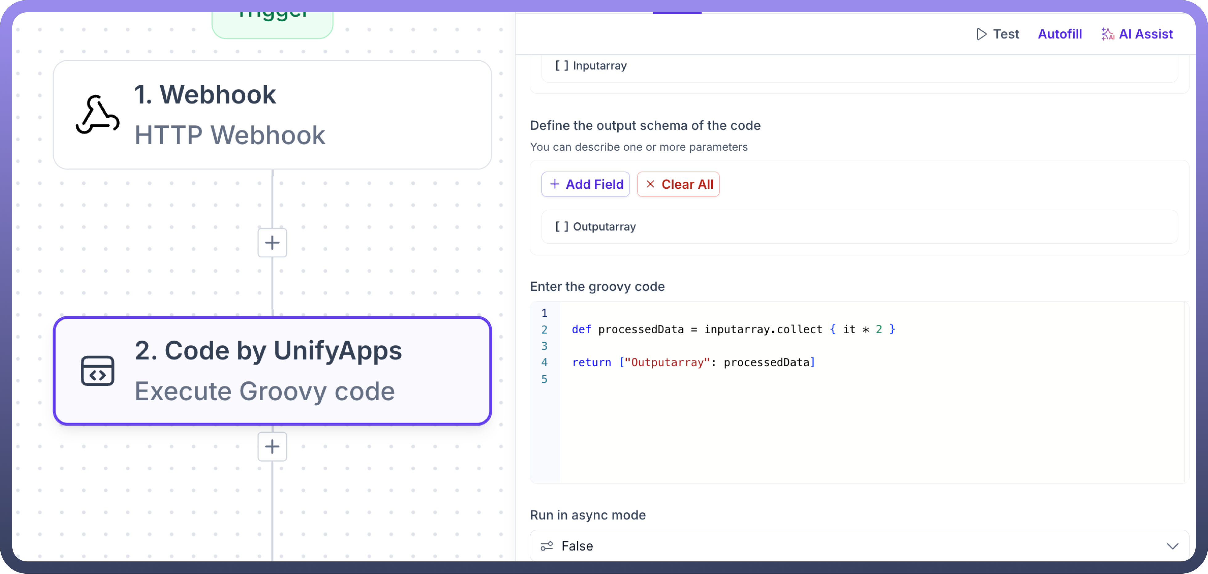The image size is (1208, 574).
Task: Click the array brackets icon beside Inputarray
Action: pyautogui.click(x=562, y=66)
